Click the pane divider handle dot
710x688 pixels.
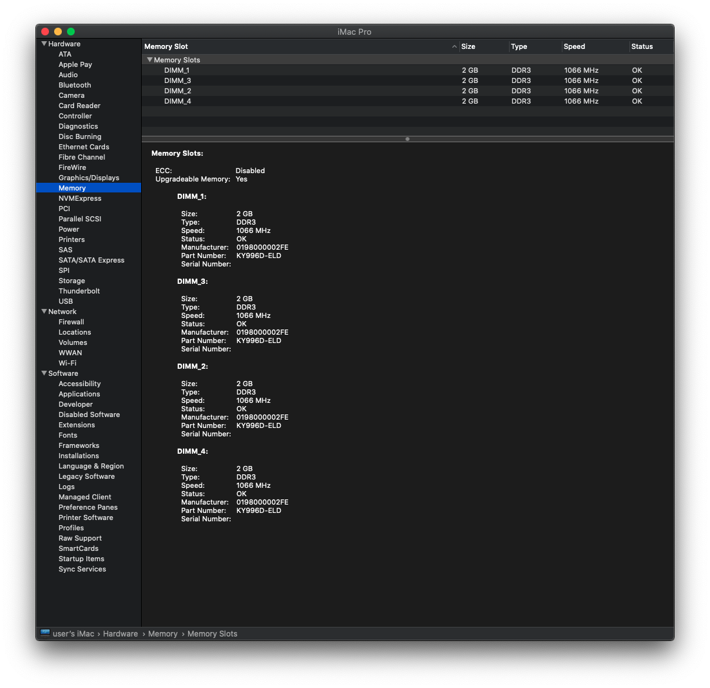click(408, 139)
